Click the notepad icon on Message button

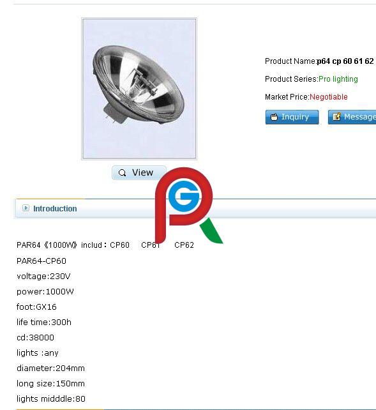click(x=336, y=117)
